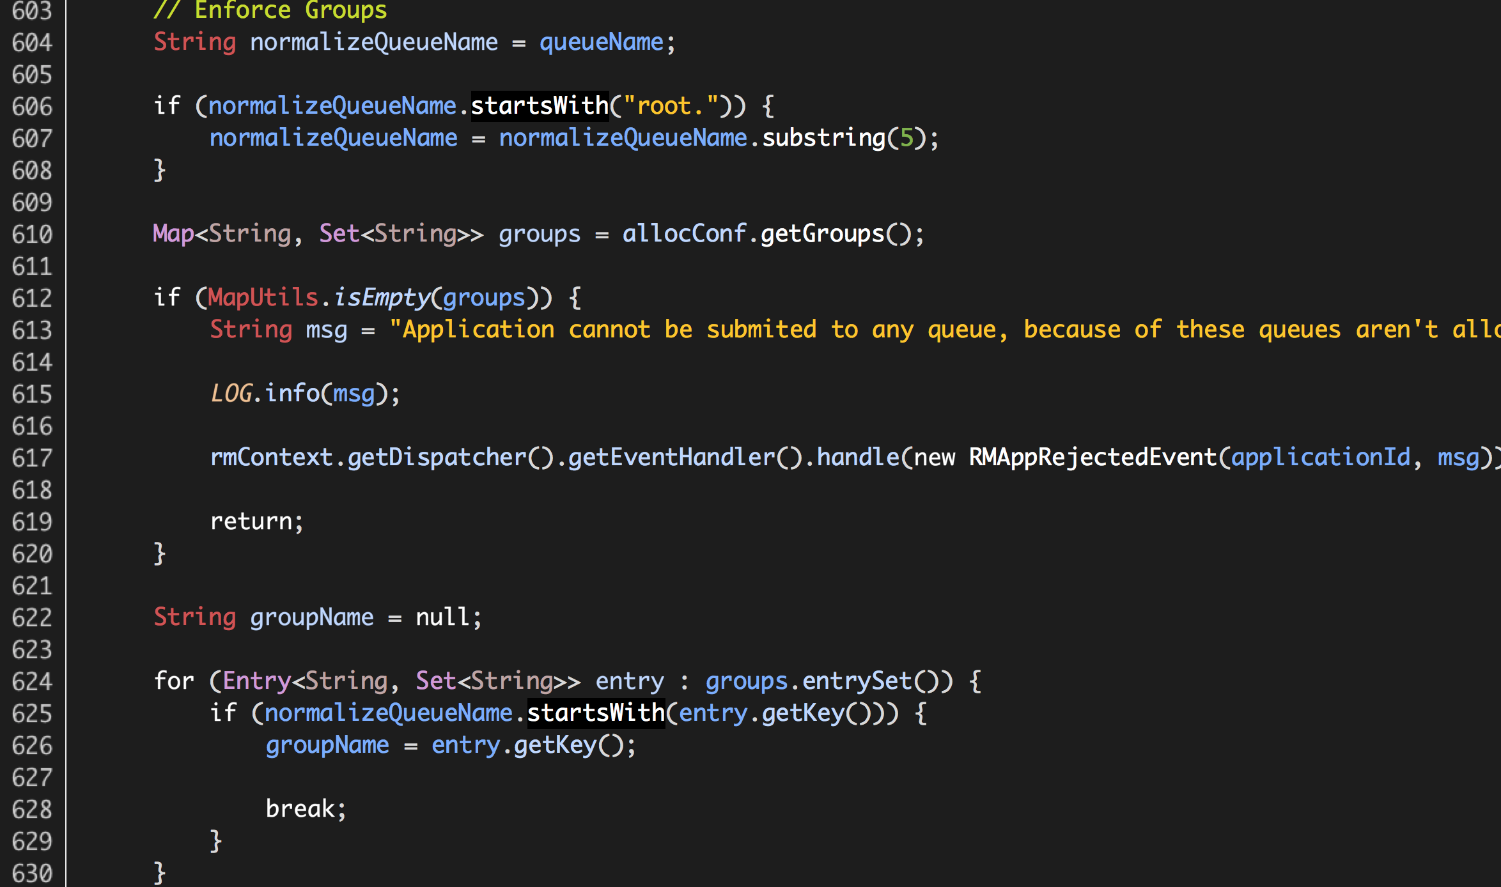Click line number 610 in gutter
Image resolution: width=1501 pixels, height=887 pixels.
point(32,235)
